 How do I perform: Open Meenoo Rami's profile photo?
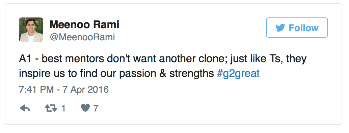[x=31, y=30]
